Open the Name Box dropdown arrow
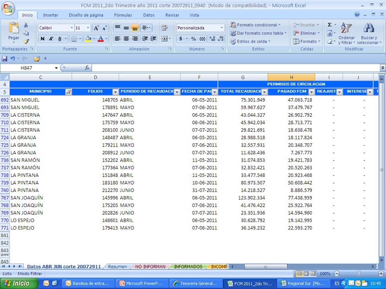386x289 pixels. coord(56,68)
